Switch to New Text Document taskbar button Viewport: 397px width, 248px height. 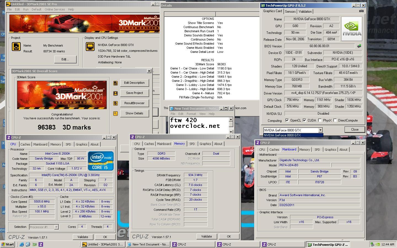[148, 244]
